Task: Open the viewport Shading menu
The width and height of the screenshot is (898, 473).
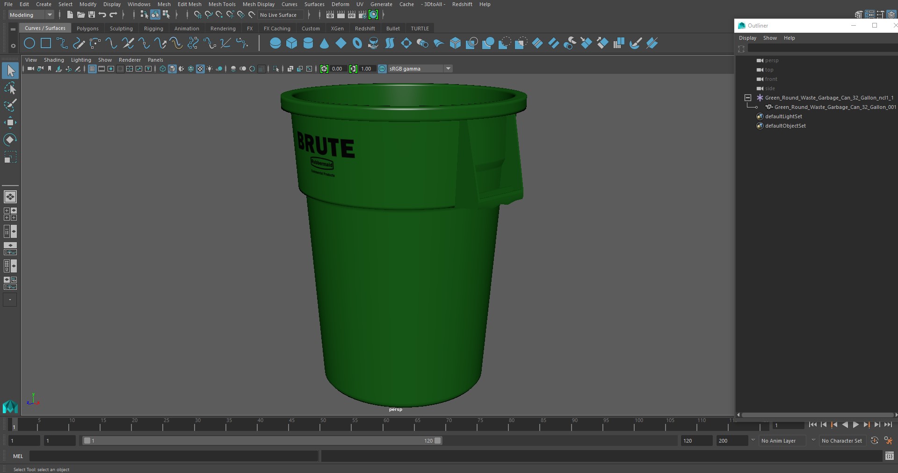Action: (x=54, y=60)
